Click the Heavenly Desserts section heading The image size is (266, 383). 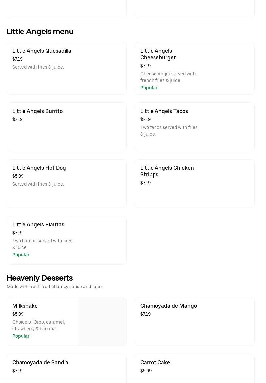pos(40,278)
